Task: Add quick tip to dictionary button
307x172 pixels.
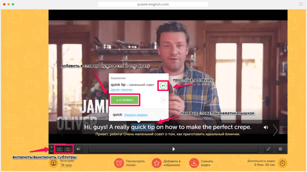Action: click(124, 100)
